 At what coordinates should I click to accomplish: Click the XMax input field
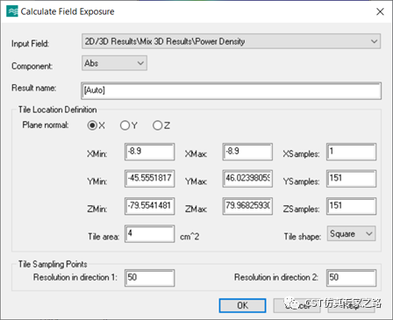click(x=247, y=152)
